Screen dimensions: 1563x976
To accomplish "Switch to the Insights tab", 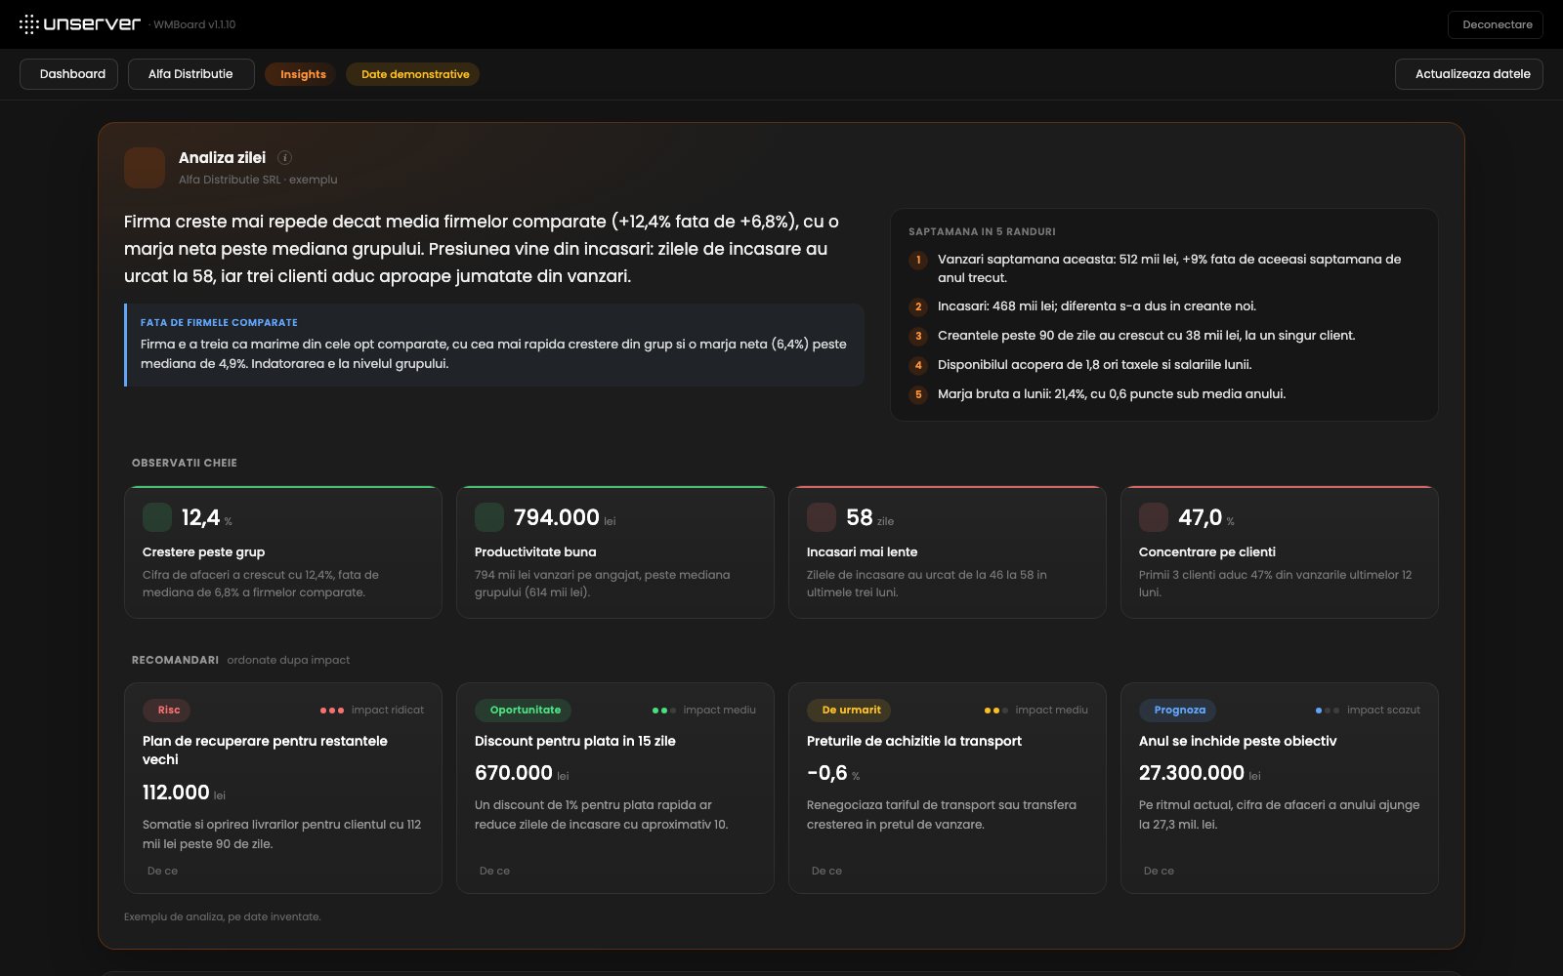I will pos(303,74).
